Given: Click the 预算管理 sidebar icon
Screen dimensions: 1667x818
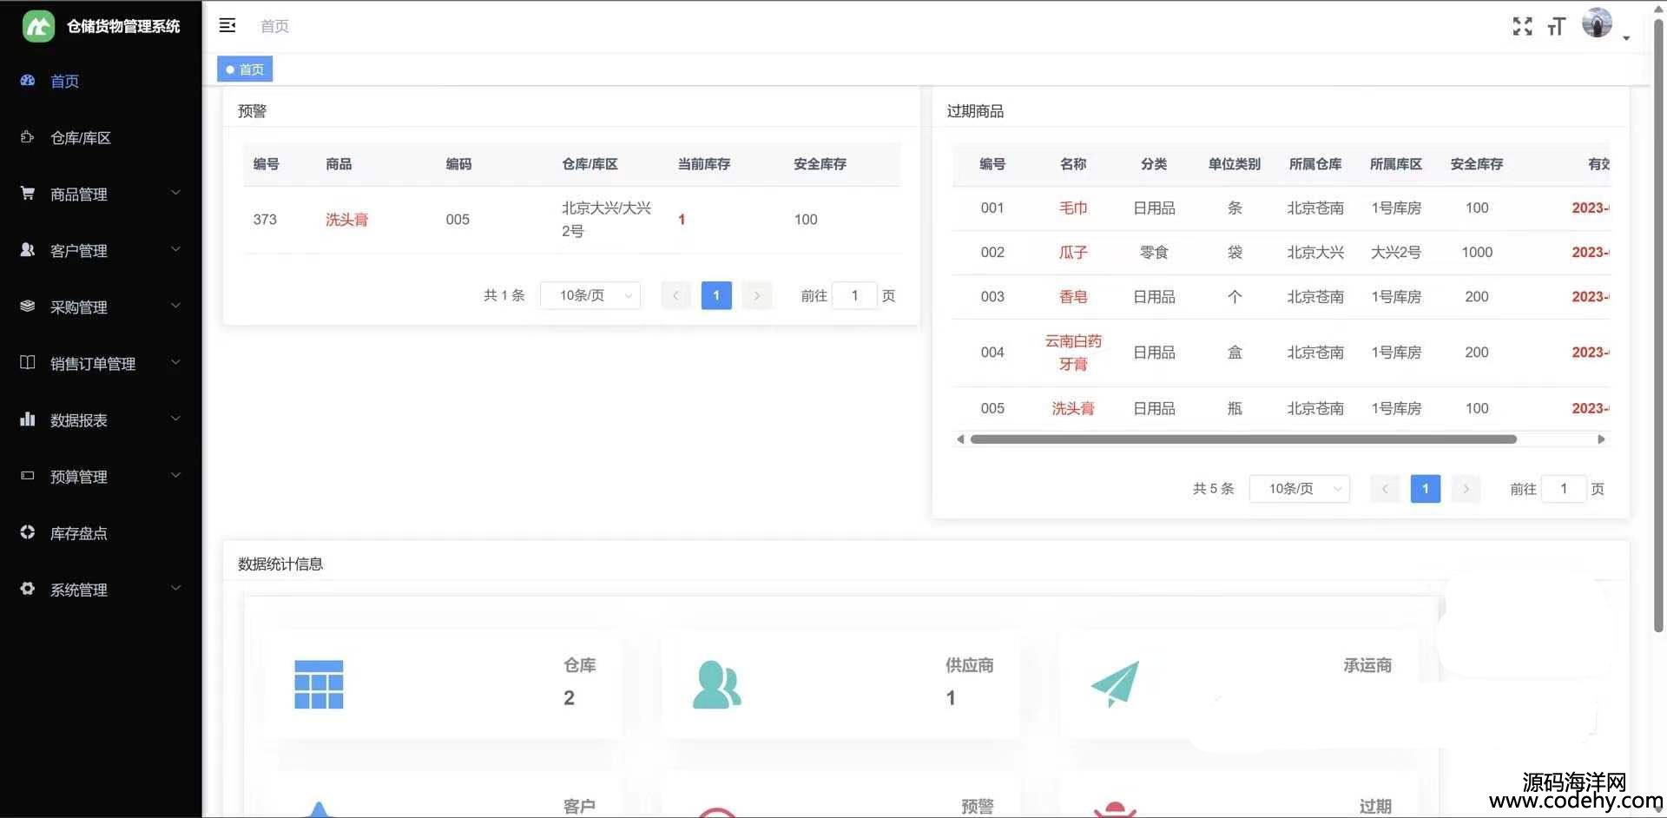Looking at the screenshot, I should [28, 476].
